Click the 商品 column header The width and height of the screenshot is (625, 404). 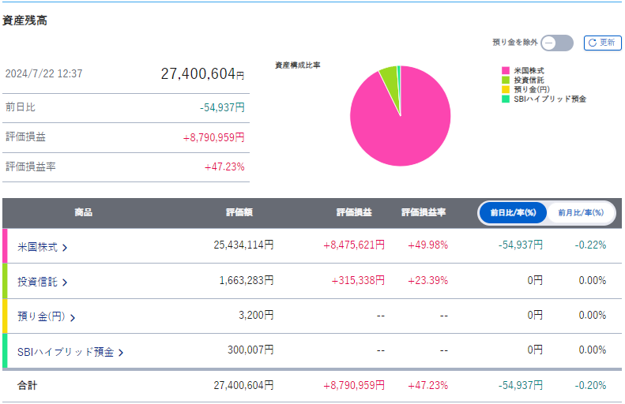pyautogui.click(x=84, y=213)
